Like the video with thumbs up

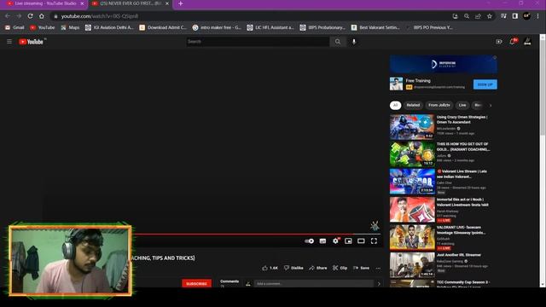[270, 268]
